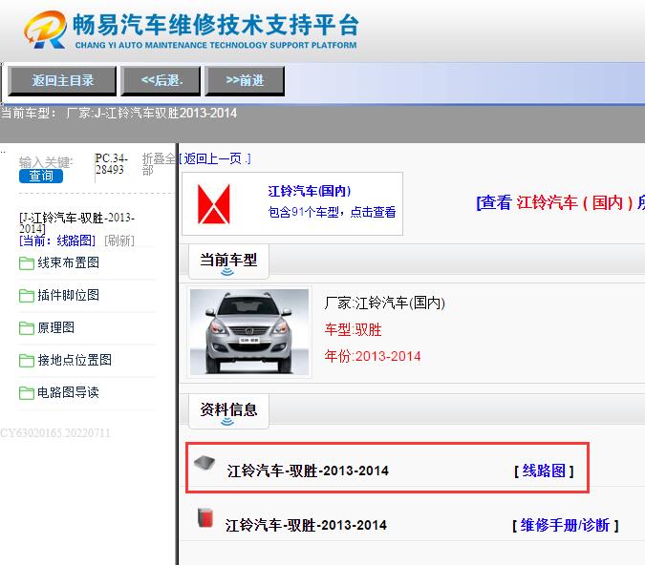Select the 资料信息 tab

[x=228, y=411]
